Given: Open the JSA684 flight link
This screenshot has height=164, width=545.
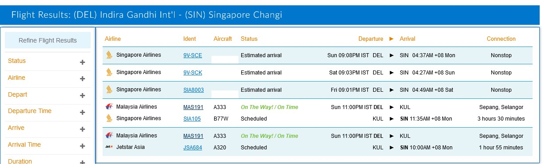Looking at the screenshot, I should tap(193, 148).
